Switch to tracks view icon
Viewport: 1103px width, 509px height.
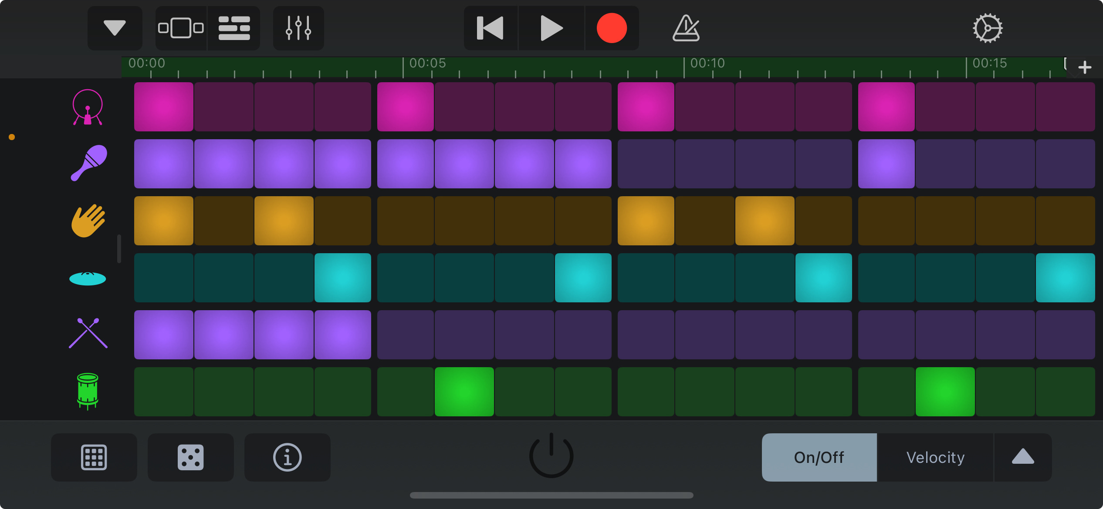coord(234,29)
